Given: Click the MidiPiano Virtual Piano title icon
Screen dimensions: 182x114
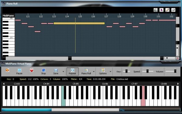Looking at the screenshot, I should (x=3, y=64).
